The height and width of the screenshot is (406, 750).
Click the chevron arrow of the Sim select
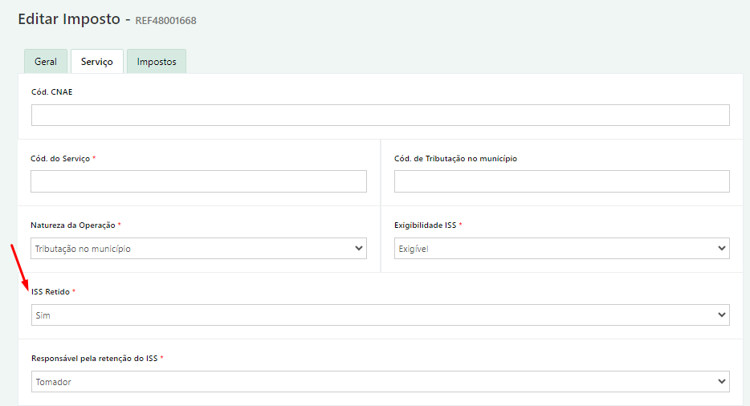pos(722,315)
